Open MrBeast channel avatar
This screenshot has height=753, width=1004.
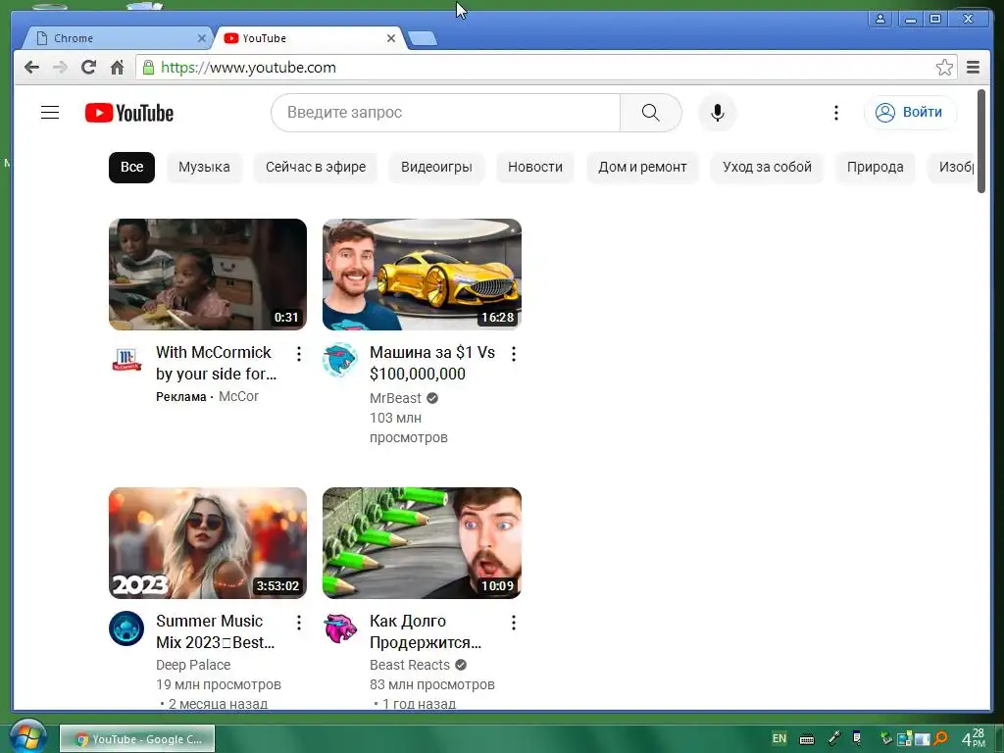[x=340, y=359]
